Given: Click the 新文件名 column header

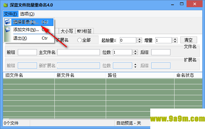Looking at the screenshot, I should (80, 75).
